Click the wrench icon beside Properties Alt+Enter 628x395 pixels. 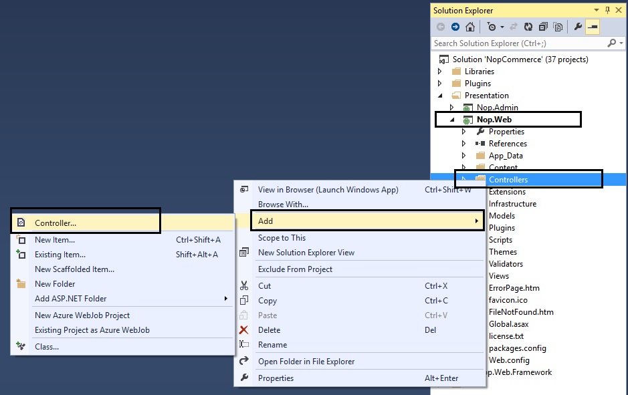click(244, 378)
